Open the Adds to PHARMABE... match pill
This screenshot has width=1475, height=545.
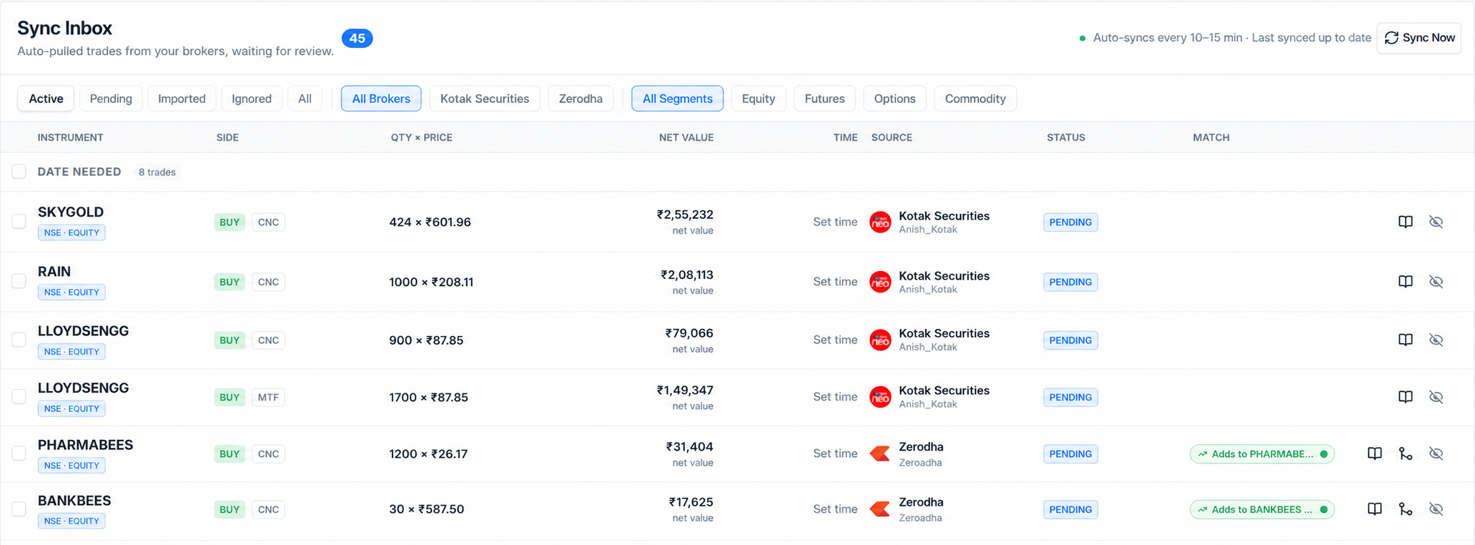tap(1262, 454)
